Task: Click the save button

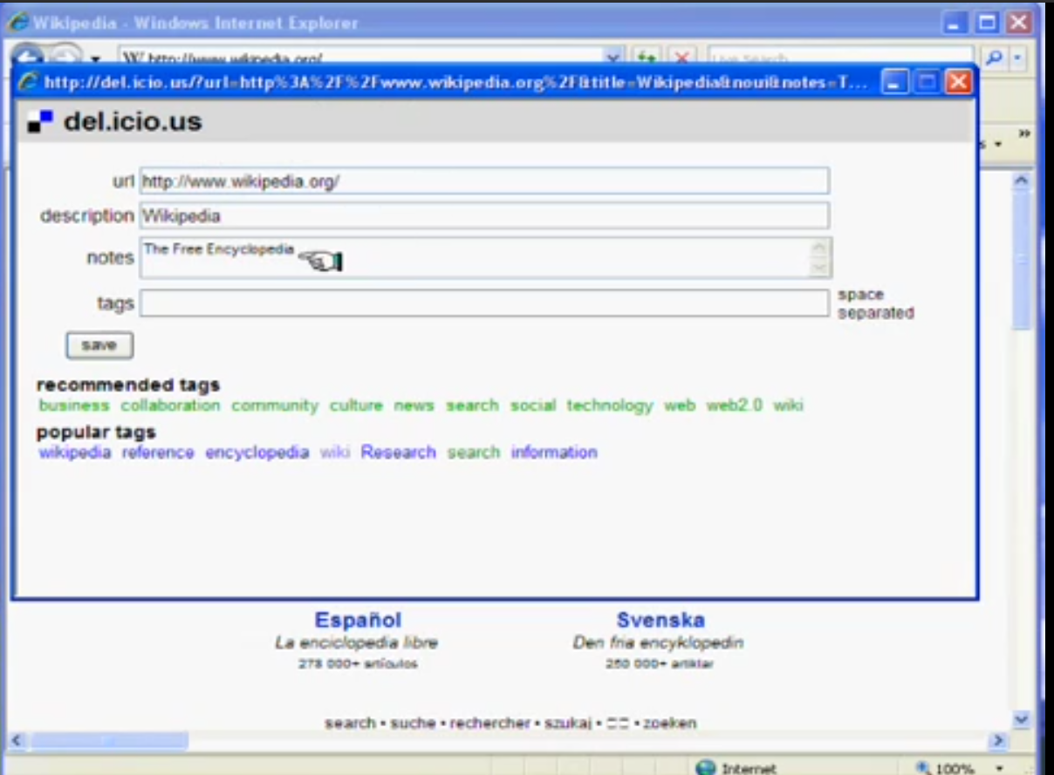Action: tap(99, 345)
